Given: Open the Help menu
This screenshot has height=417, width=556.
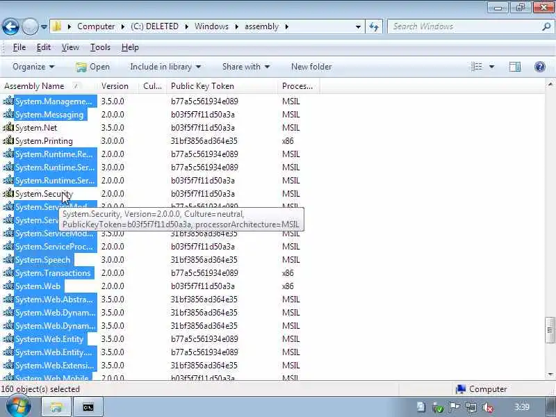Looking at the screenshot, I should click(x=130, y=47).
